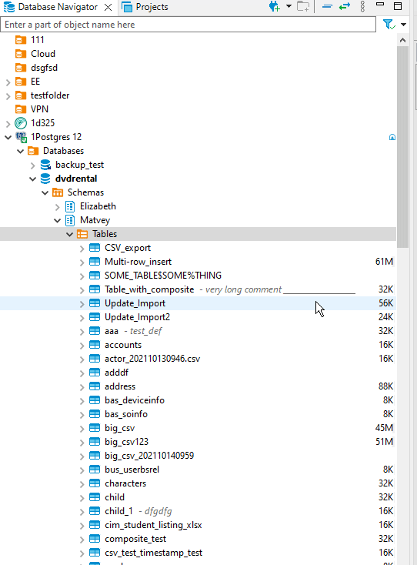This screenshot has width=417, height=565.
Task: Click the adddf table icon
Action: pos(95,373)
